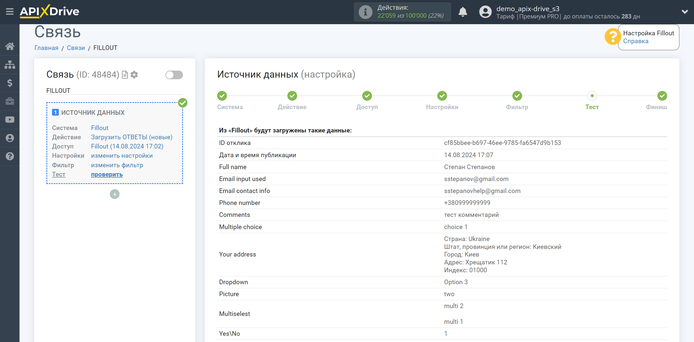The image size is (694, 342).
Task: Go to the Система step
Action: (230, 107)
